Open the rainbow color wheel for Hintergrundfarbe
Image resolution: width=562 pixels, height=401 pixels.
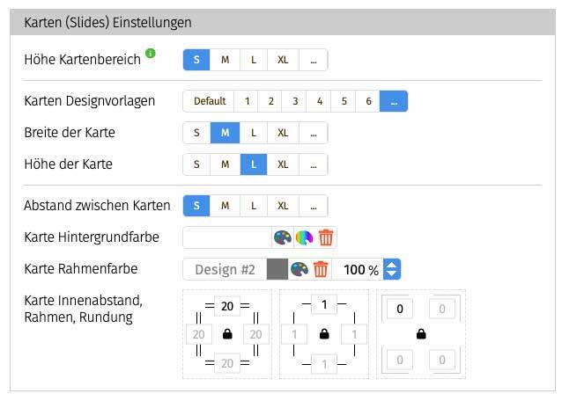[x=304, y=237]
